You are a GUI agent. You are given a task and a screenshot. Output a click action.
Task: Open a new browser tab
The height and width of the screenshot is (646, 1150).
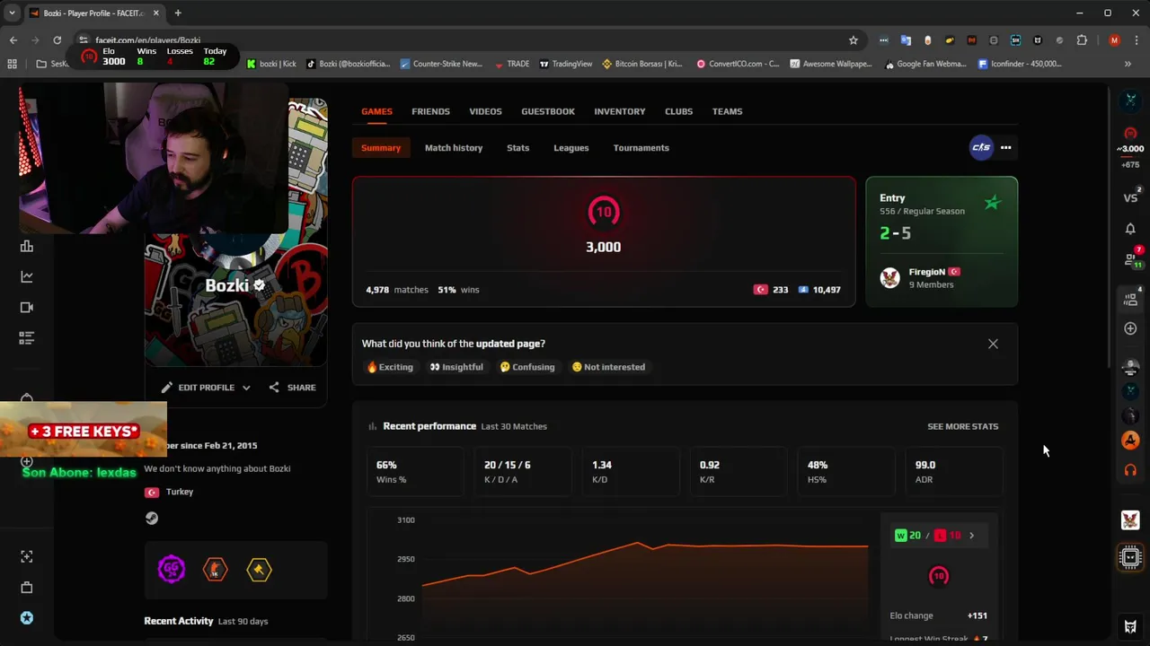178,13
